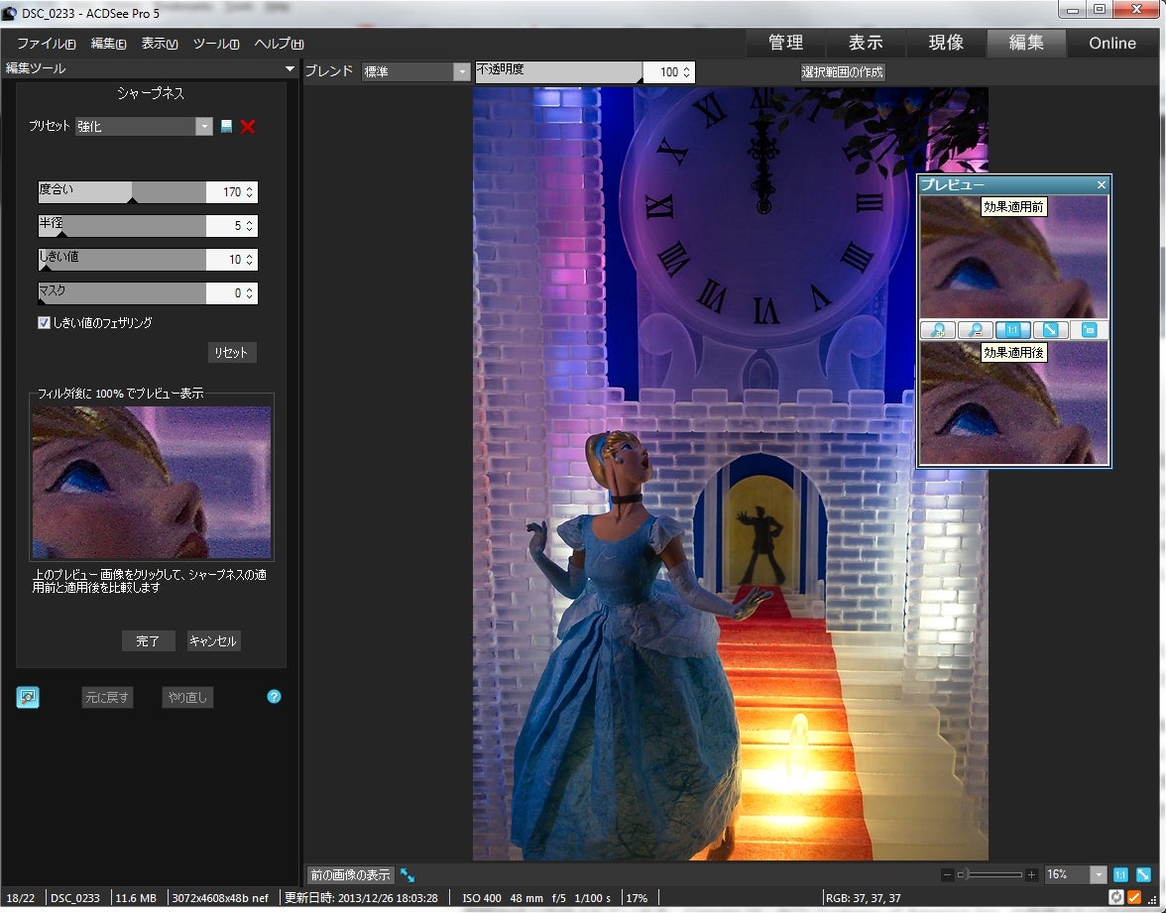Screen dimensions: 1166x913
Task: Click the 効果適用前 before preview image
Action: 1014,258
